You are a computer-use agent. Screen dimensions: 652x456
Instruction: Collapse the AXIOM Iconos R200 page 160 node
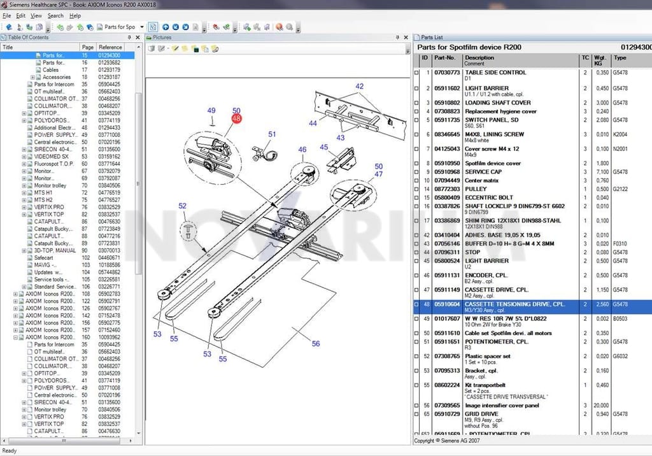click(15, 338)
